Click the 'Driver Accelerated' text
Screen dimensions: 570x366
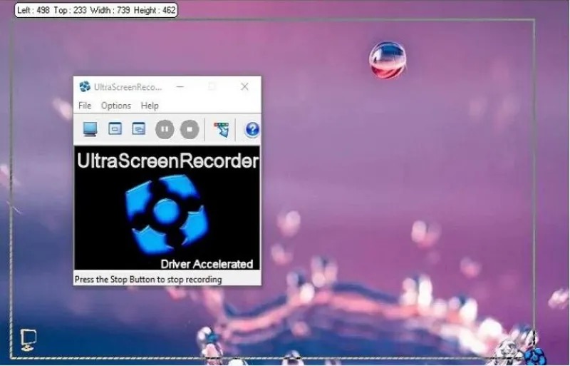pos(207,264)
